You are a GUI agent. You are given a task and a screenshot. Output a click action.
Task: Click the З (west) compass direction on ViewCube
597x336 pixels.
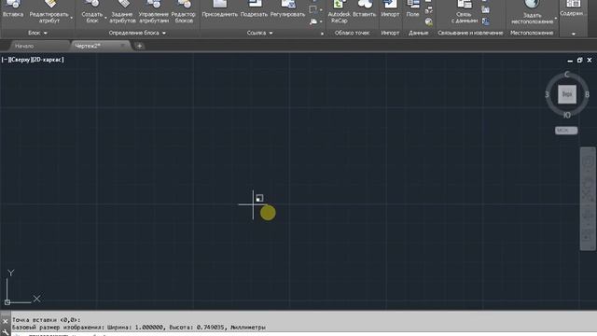click(548, 94)
